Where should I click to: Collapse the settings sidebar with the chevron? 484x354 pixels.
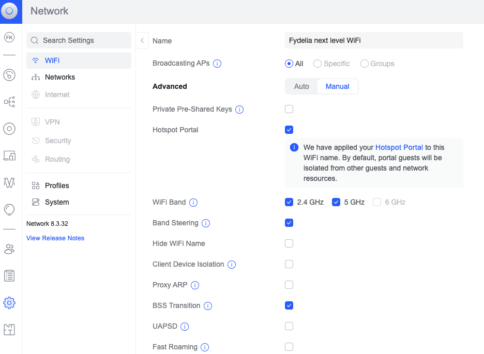pyautogui.click(x=142, y=40)
